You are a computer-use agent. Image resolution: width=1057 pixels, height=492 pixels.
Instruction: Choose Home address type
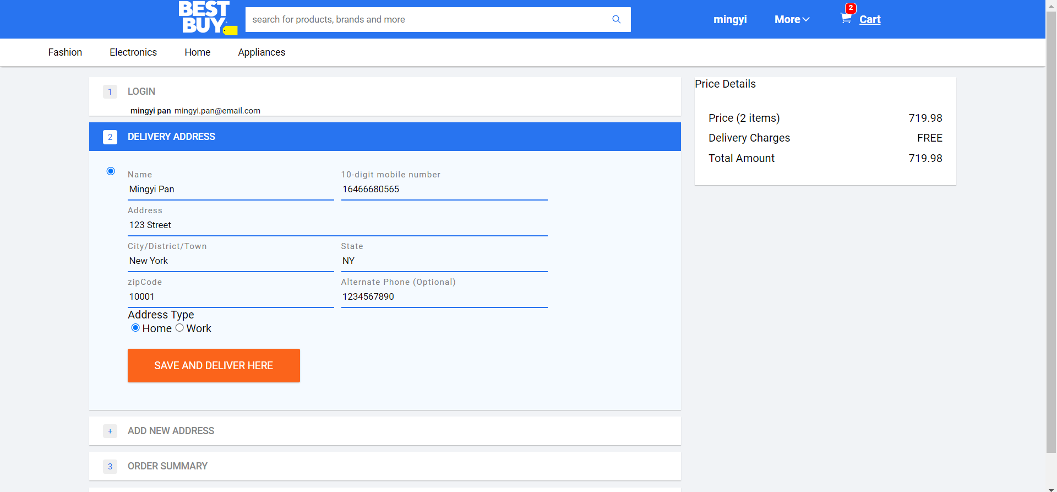coord(135,328)
